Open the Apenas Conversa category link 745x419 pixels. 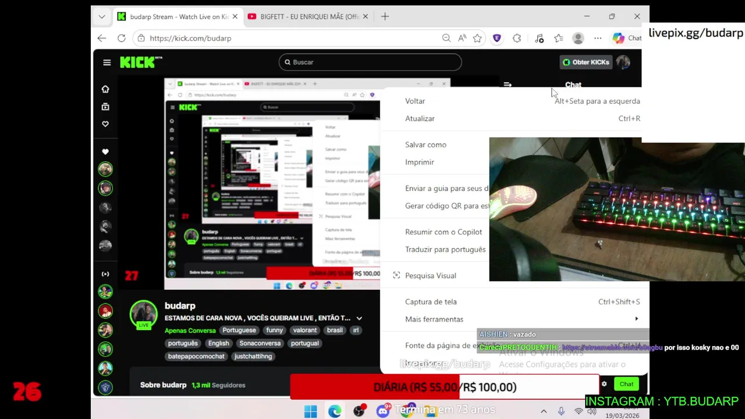click(x=190, y=331)
